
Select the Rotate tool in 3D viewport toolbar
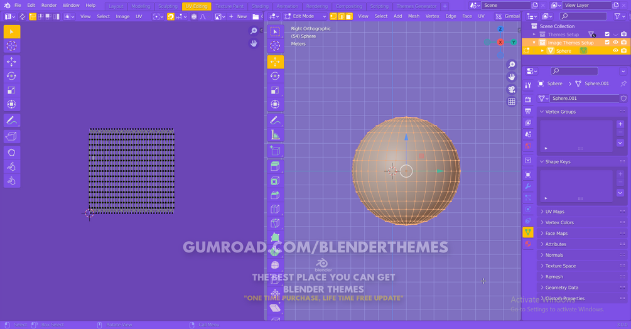(275, 76)
